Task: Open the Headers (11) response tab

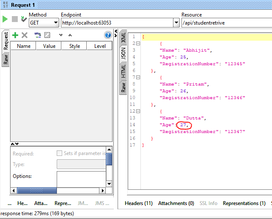Action: [x=139, y=203]
